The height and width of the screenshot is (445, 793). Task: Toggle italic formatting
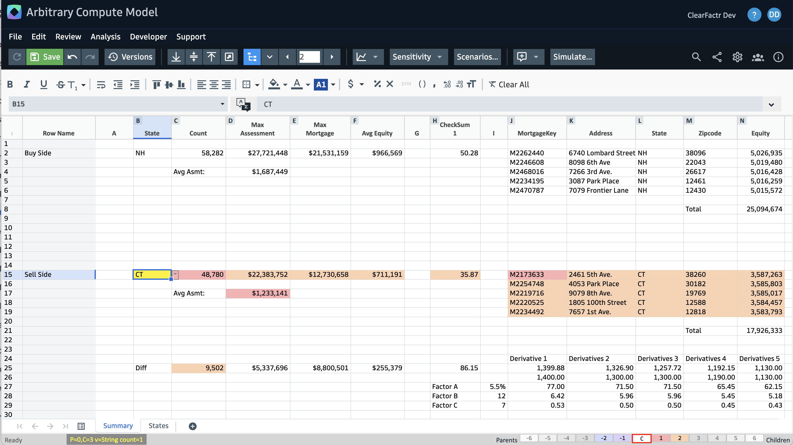coord(27,84)
